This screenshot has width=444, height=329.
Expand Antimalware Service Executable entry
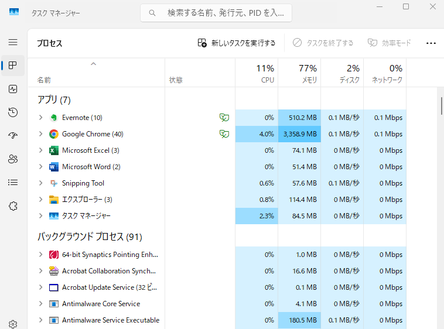click(40, 320)
